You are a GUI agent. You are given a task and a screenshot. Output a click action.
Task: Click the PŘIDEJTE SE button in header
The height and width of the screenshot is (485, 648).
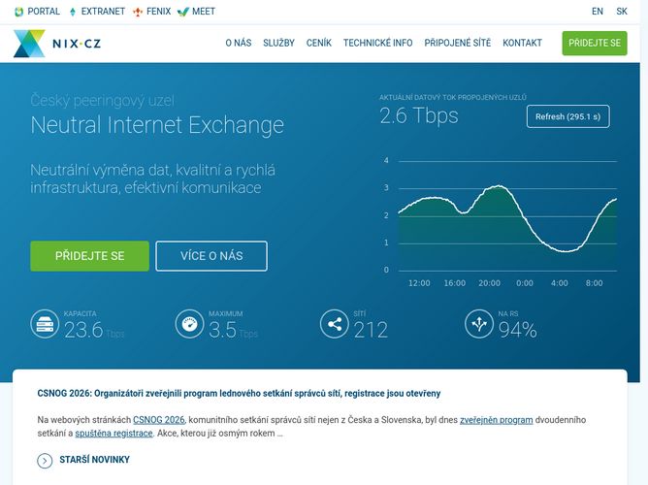595,43
